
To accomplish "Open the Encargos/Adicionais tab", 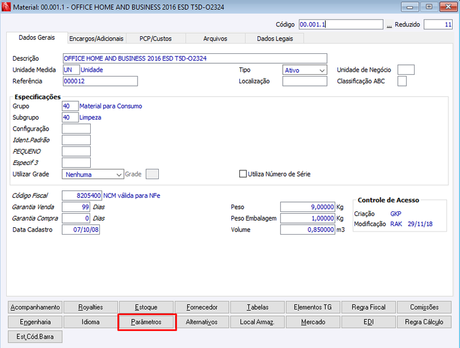I will coord(96,39).
